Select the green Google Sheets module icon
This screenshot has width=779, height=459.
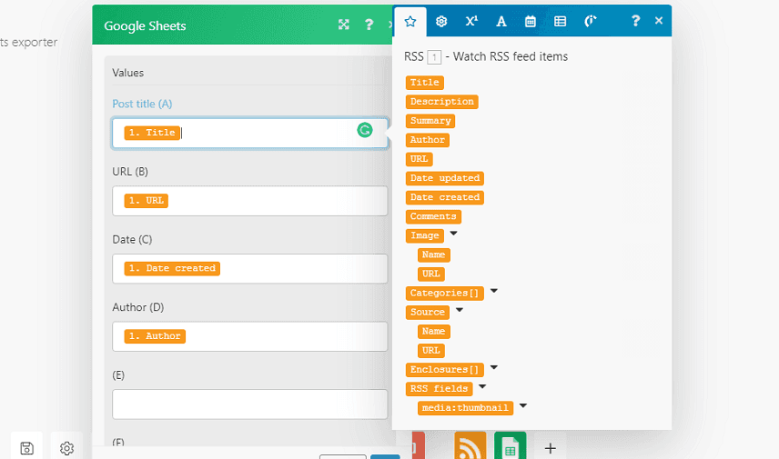click(x=510, y=446)
